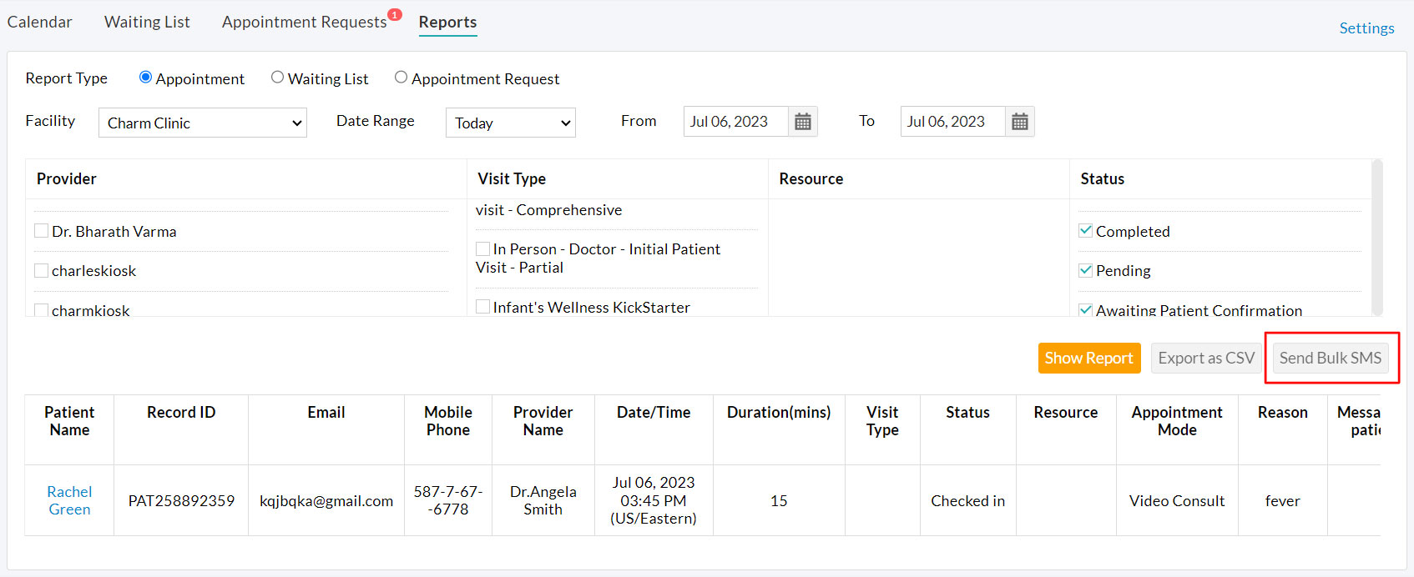Check Infant's Wellness KickStarter visit type
The height and width of the screenshot is (577, 1414).
482,307
